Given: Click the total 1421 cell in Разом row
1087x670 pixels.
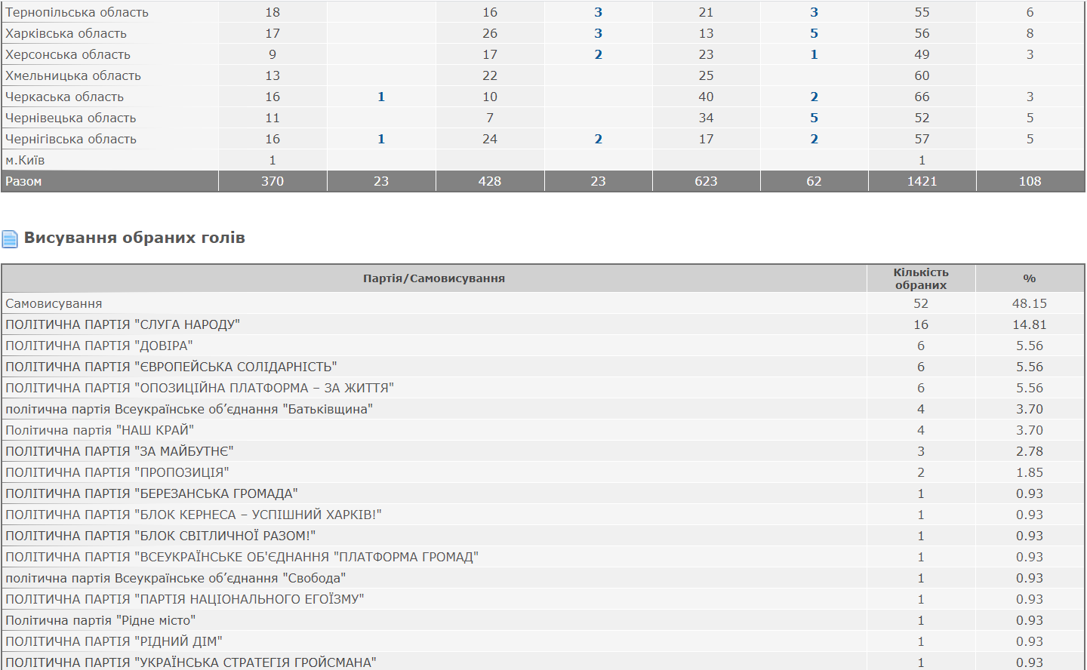Looking at the screenshot, I should [922, 181].
